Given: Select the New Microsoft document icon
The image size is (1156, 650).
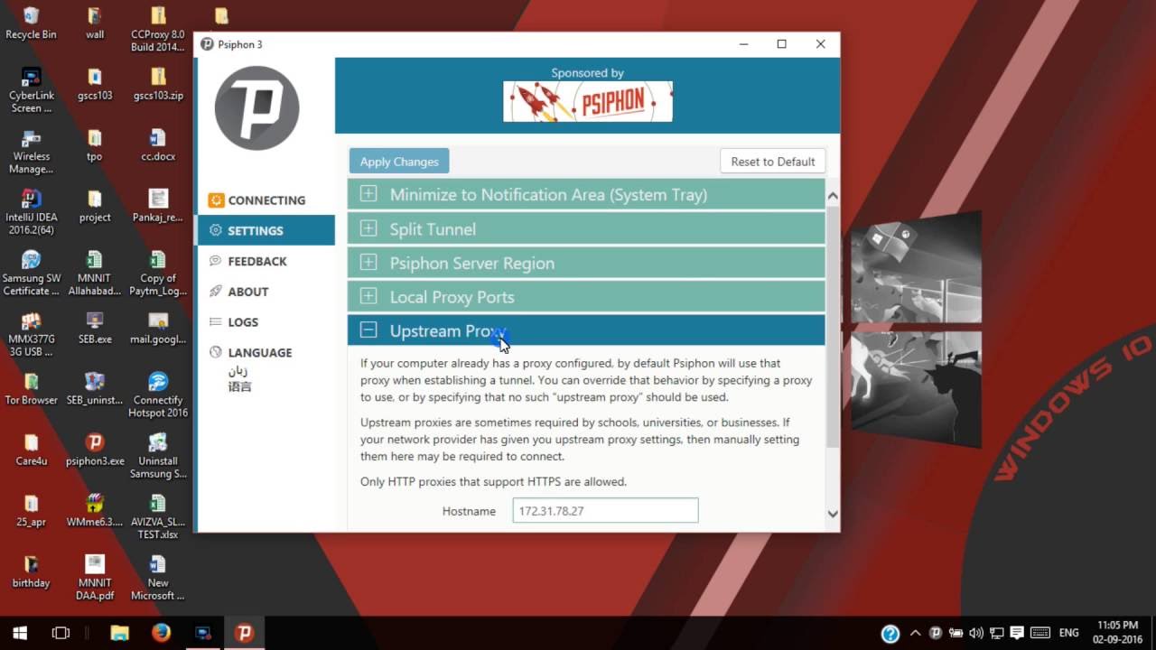Looking at the screenshot, I should click(x=158, y=577).
